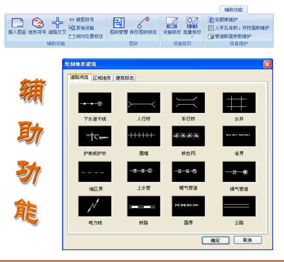The image size is (284, 262).
Task: Click the 接图符号 ribbon item
Action: [82, 20]
